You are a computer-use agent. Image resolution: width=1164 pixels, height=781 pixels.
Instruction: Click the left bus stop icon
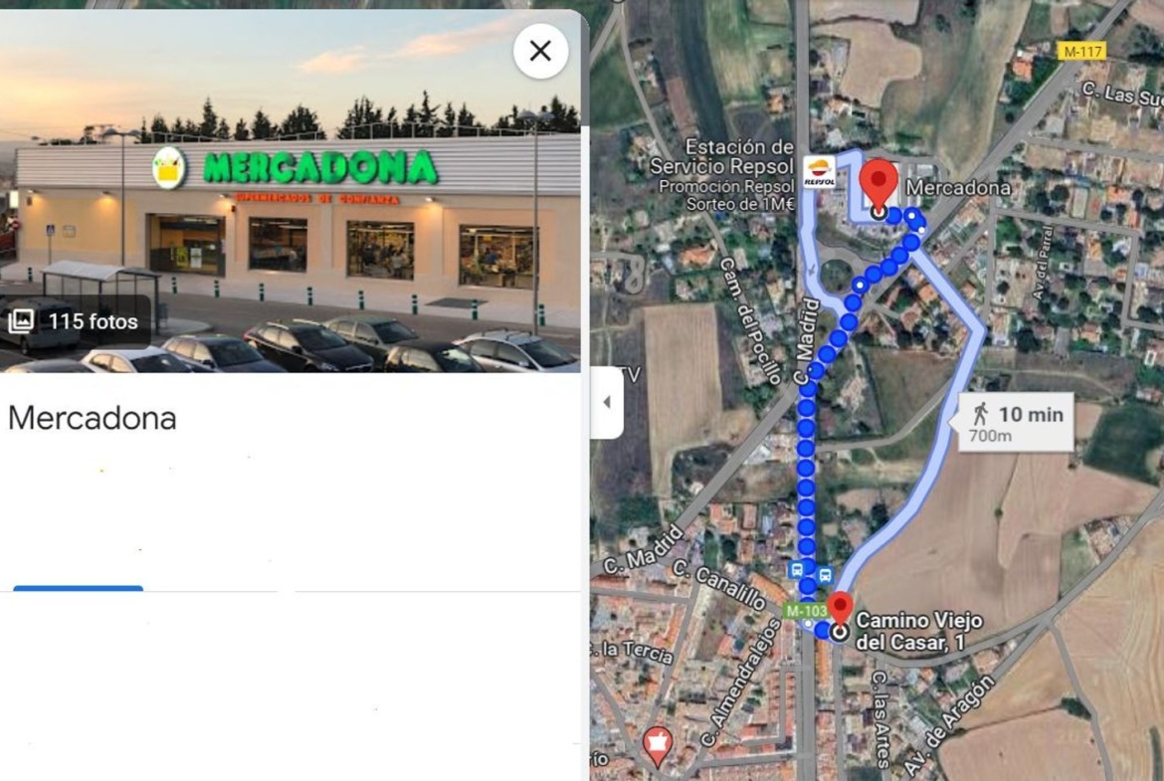click(797, 569)
